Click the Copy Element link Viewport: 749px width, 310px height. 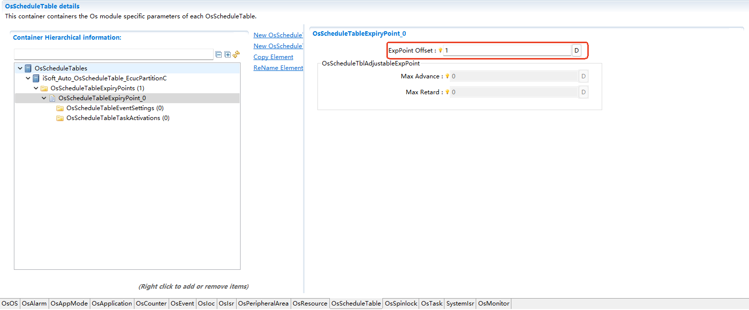pos(273,57)
